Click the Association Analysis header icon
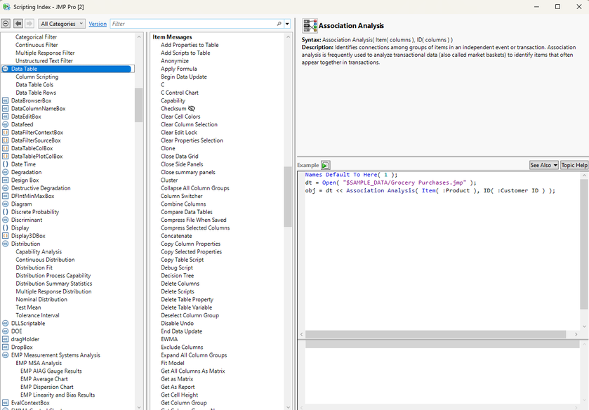Screen dimensions: 589x410 click(x=310, y=26)
